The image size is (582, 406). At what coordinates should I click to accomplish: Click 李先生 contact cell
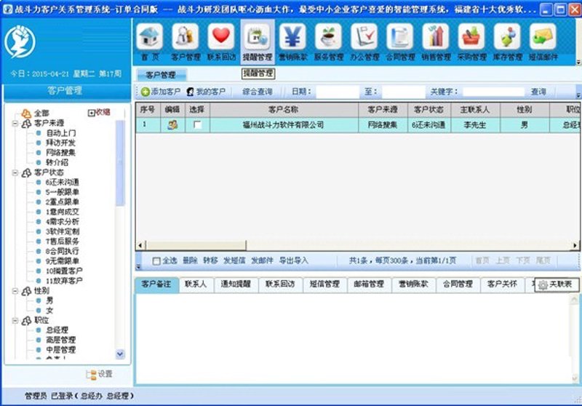coord(476,125)
